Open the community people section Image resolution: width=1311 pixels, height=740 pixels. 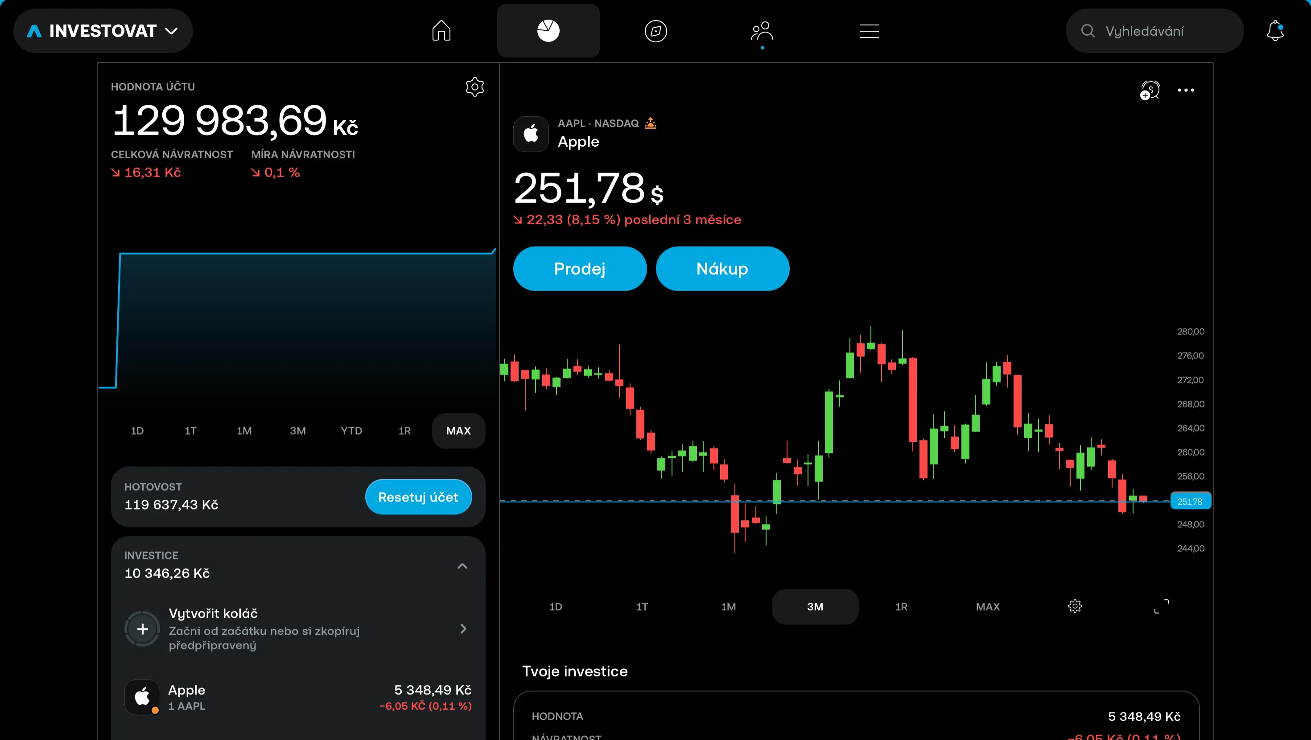(x=762, y=31)
